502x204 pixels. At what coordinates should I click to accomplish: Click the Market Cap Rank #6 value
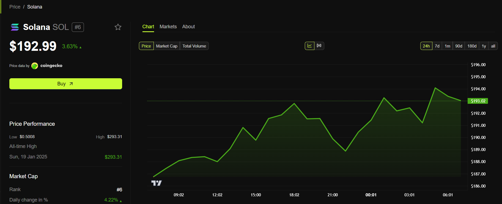click(x=119, y=190)
